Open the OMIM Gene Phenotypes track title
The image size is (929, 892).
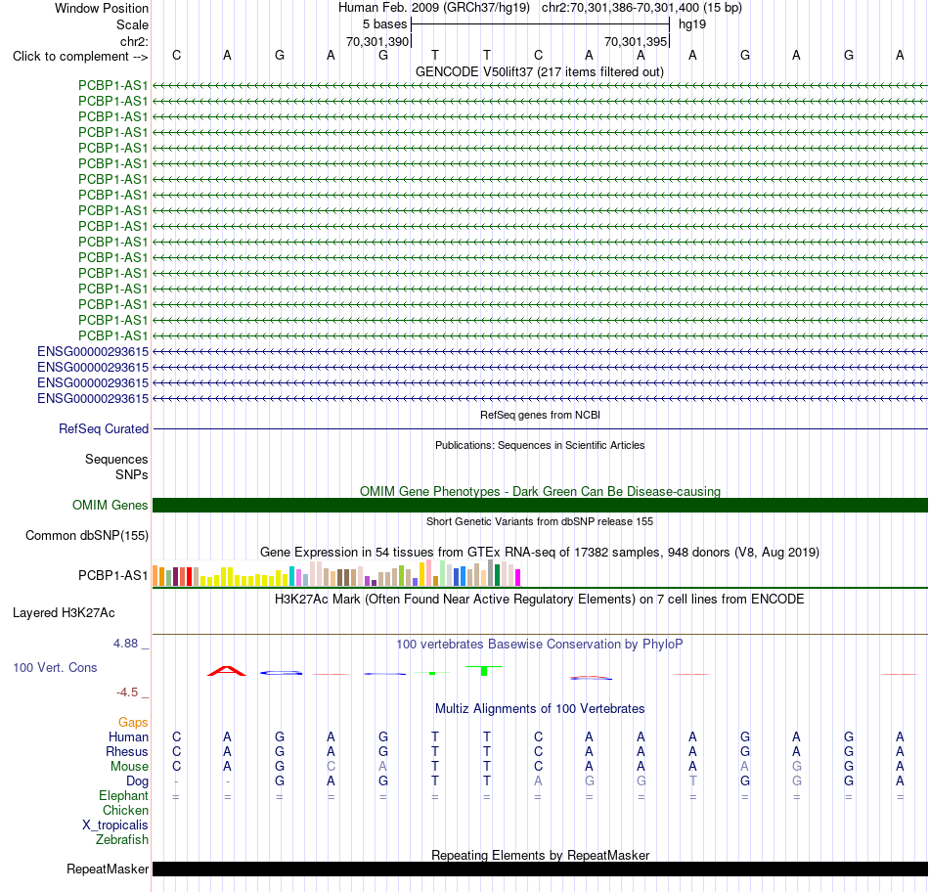[540, 491]
